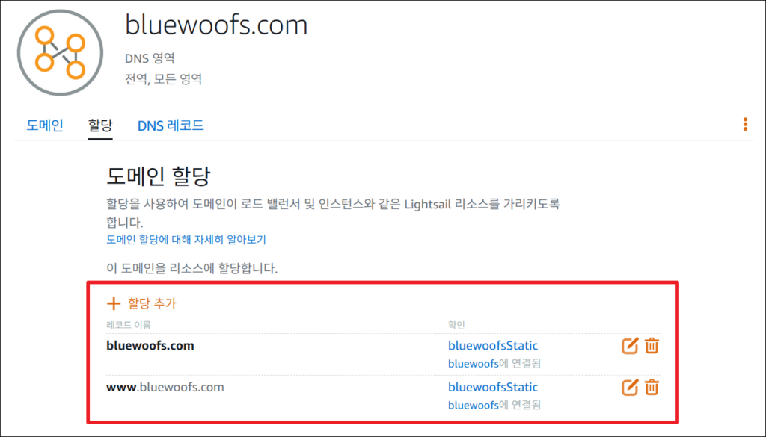Click the DNS zone network icon
The width and height of the screenshot is (766, 437).
[60, 53]
